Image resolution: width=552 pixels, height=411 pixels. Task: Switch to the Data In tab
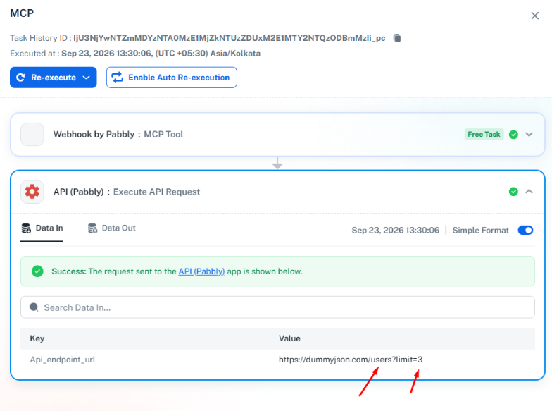coord(42,228)
